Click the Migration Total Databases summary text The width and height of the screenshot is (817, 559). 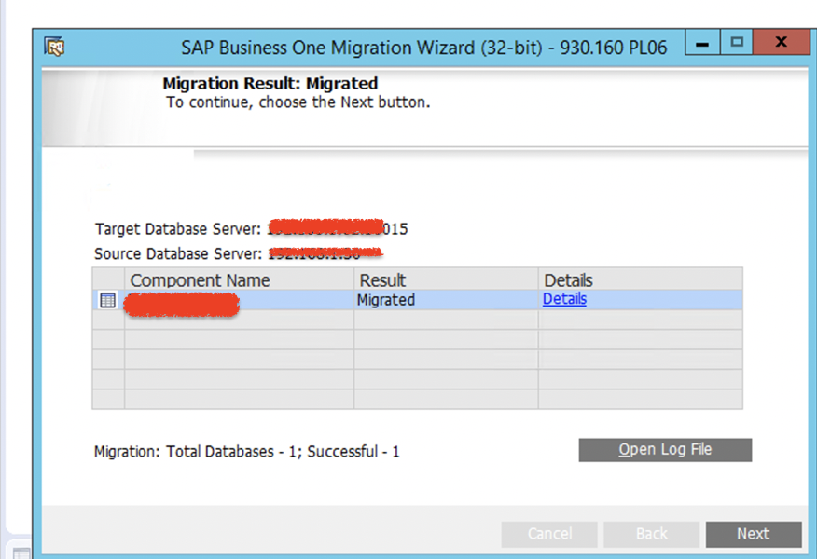coord(246,452)
